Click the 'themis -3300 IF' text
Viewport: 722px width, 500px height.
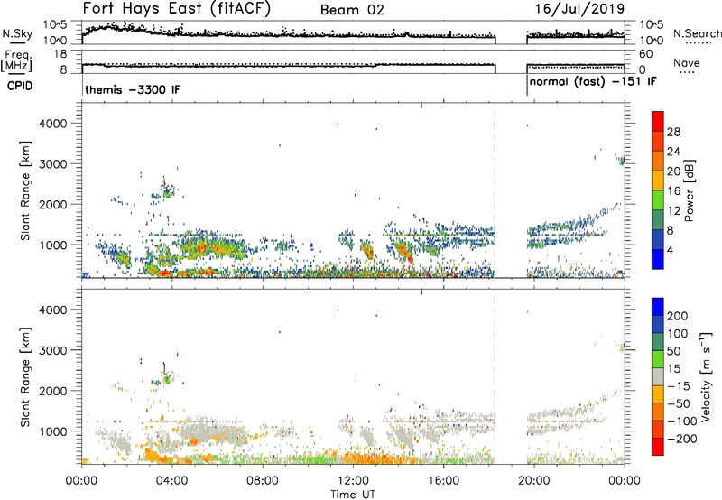tap(133, 89)
